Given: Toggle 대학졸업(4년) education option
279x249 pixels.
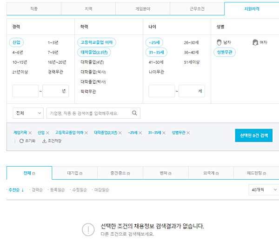Looking at the screenshot, I should pos(92,62).
